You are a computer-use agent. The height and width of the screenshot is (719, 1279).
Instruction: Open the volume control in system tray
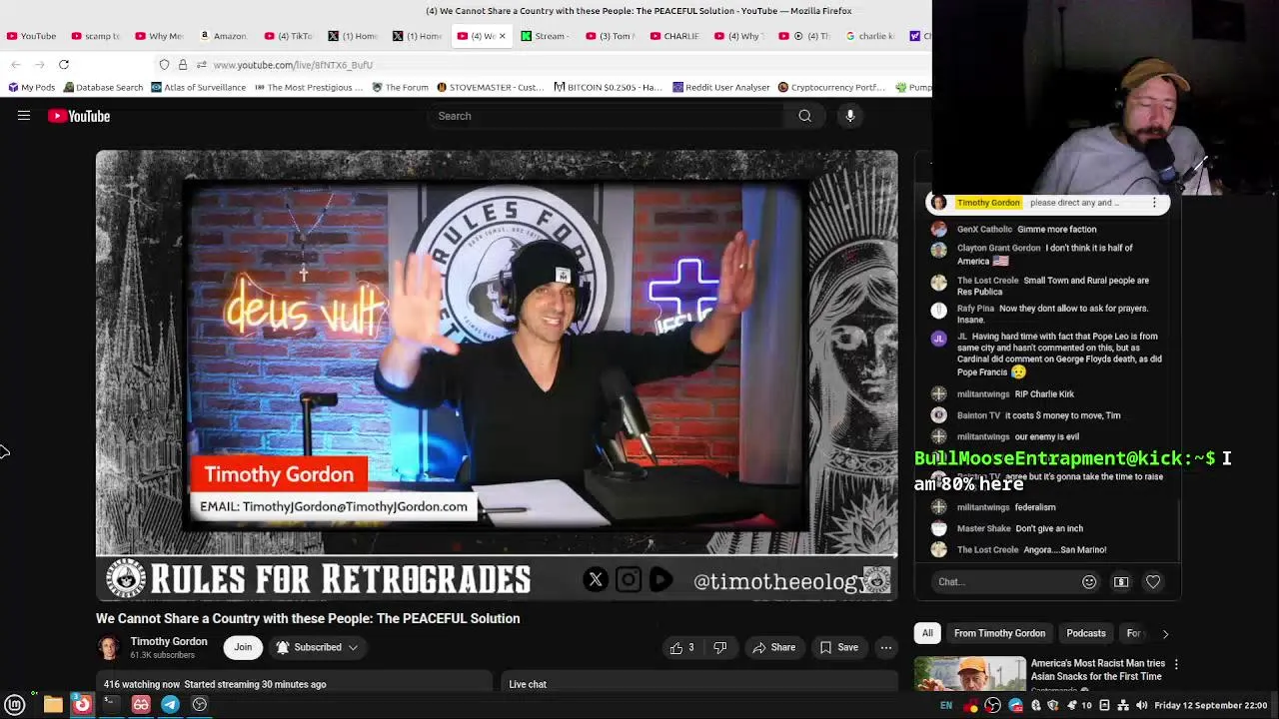coord(1141,705)
